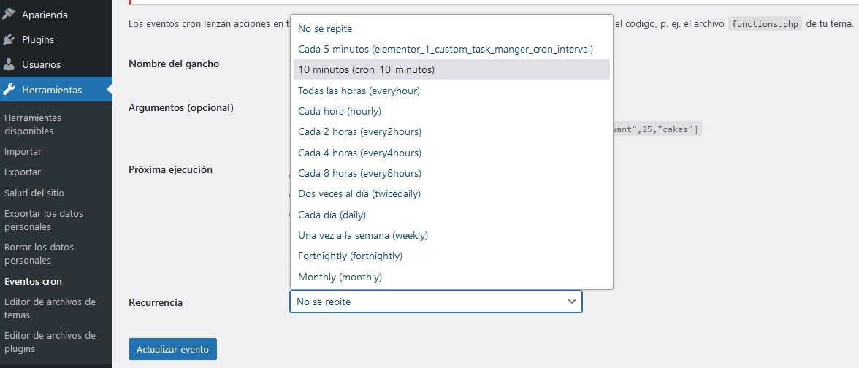Select "Cada 2 horas (every2hours)" option
The width and height of the screenshot is (859, 368).
359,131
